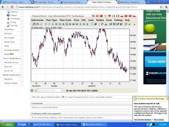
Task: Select the German flag language icon
Action: coord(110,16)
